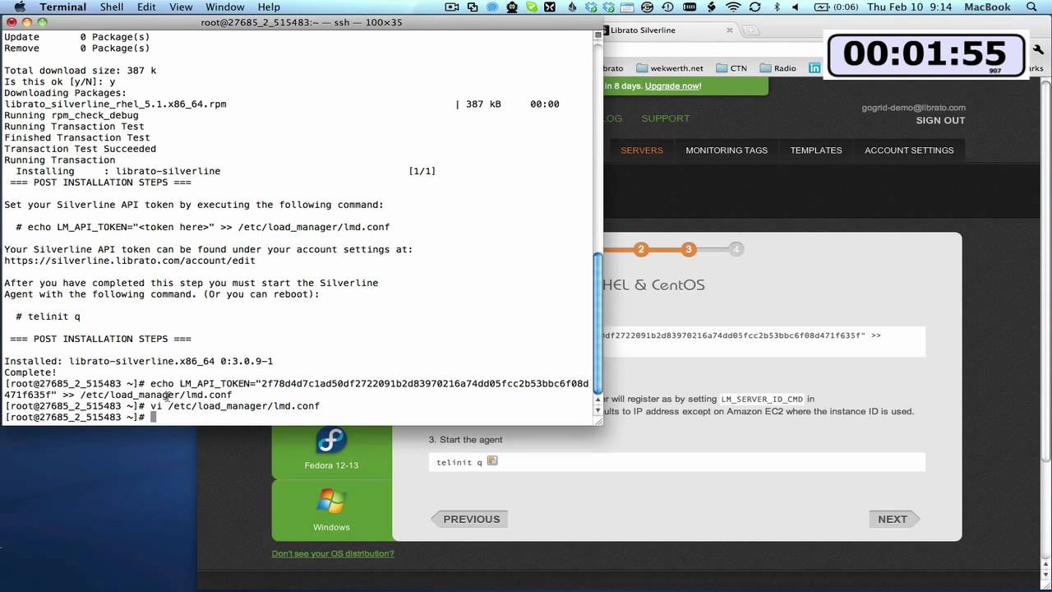Open Spotlight search

click(1031, 7)
